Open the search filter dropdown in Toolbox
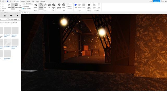The height and width of the screenshot is (94, 167). tap(19, 19)
